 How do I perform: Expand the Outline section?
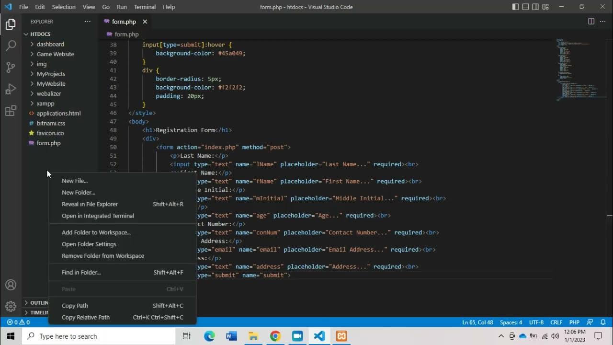(x=36, y=303)
